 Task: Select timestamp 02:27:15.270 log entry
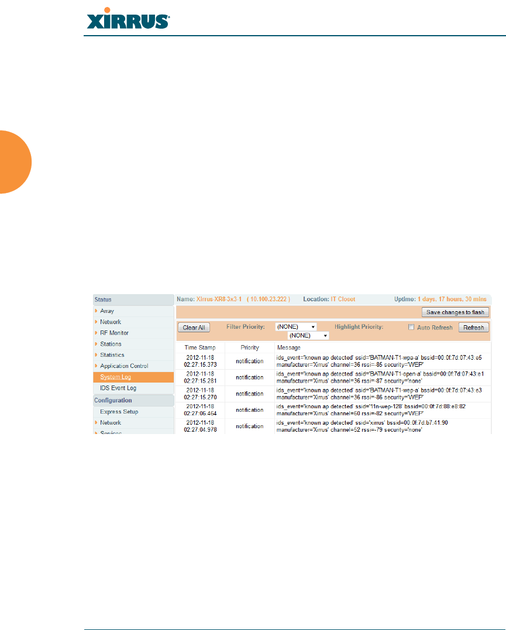click(x=200, y=394)
